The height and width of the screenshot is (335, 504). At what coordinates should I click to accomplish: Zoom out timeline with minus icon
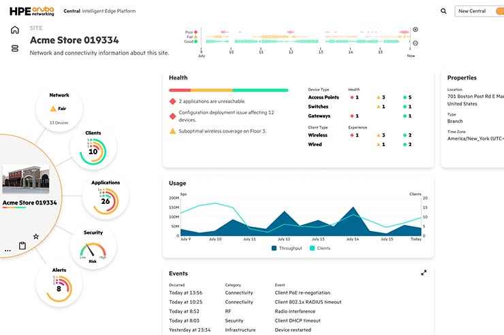pyautogui.click(x=415, y=43)
